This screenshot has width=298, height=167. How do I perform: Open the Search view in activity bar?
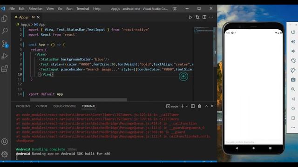pos(5,31)
